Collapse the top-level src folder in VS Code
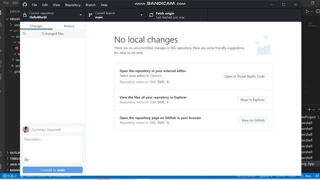This screenshot has width=320, height=180. (10, 31)
